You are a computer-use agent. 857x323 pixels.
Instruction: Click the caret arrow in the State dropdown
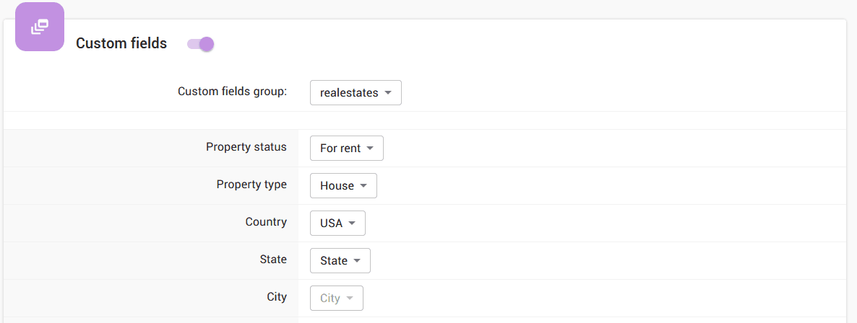357,261
